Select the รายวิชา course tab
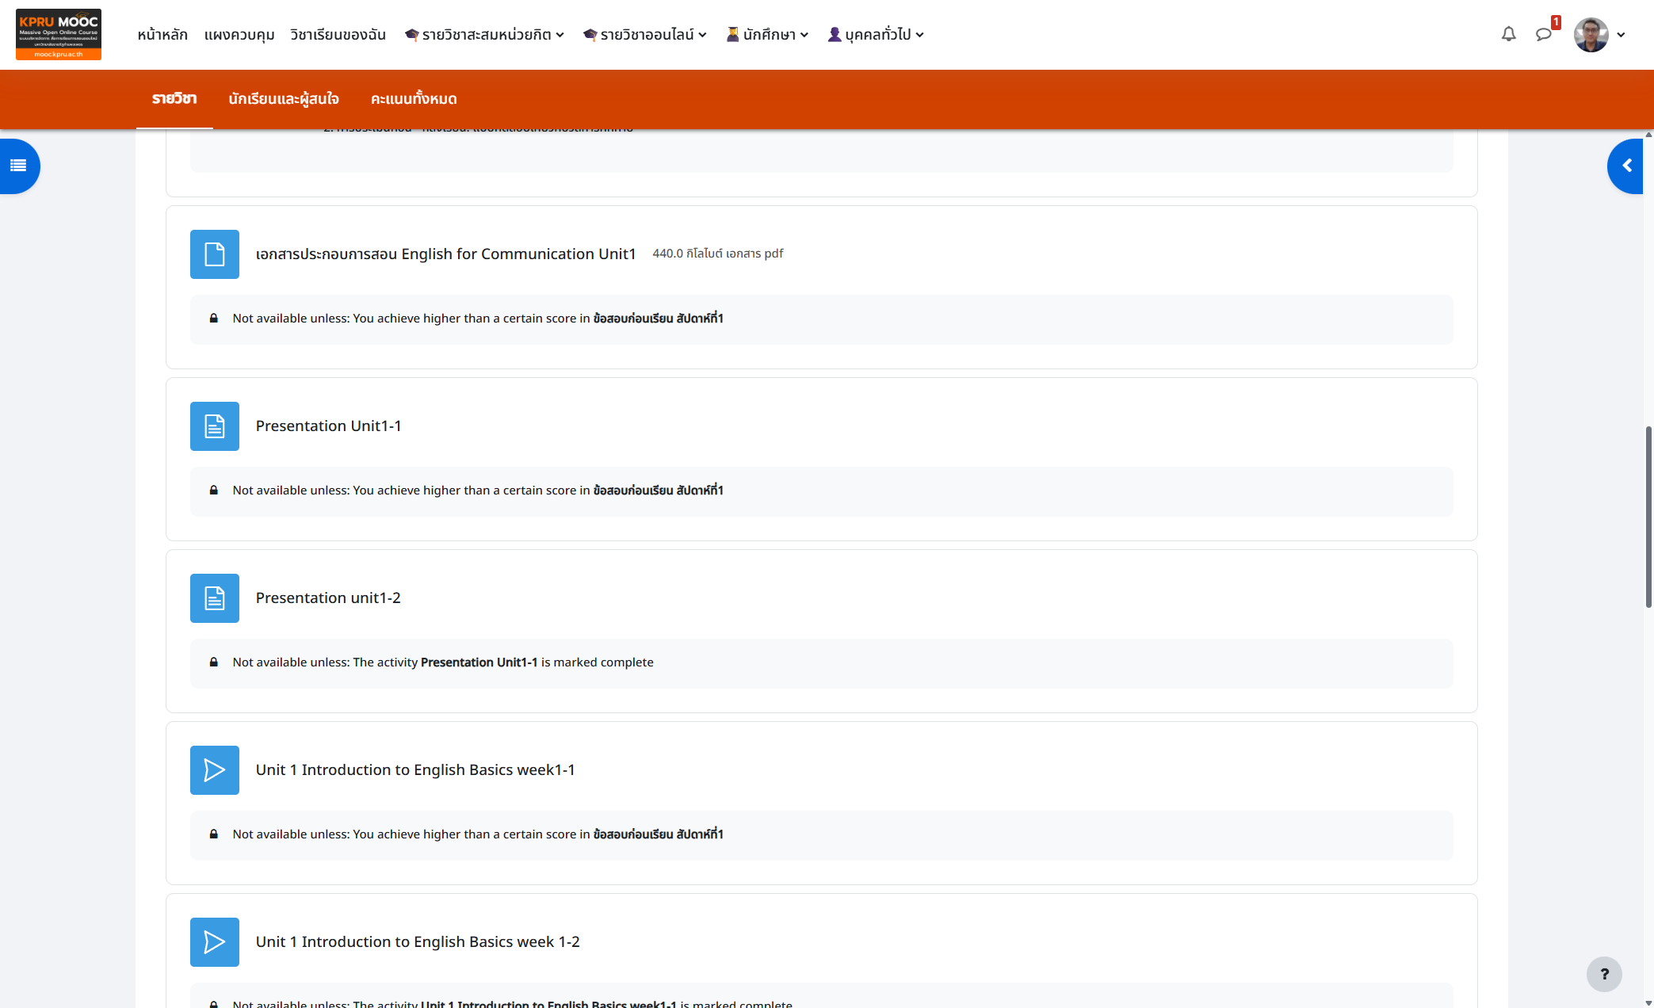The height and width of the screenshot is (1008, 1654). click(174, 99)
